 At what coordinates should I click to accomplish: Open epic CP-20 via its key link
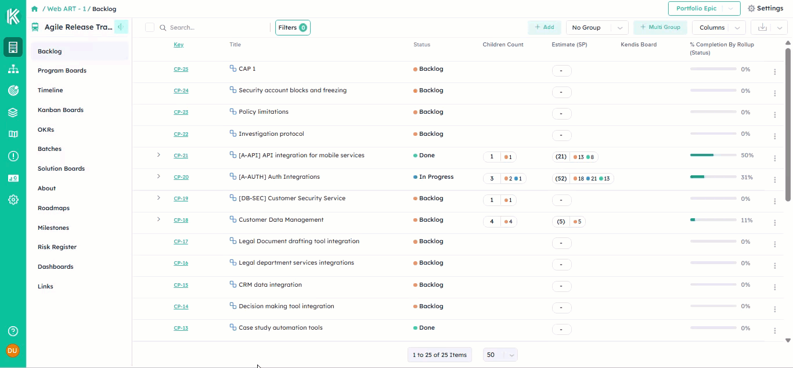point(181,177)
